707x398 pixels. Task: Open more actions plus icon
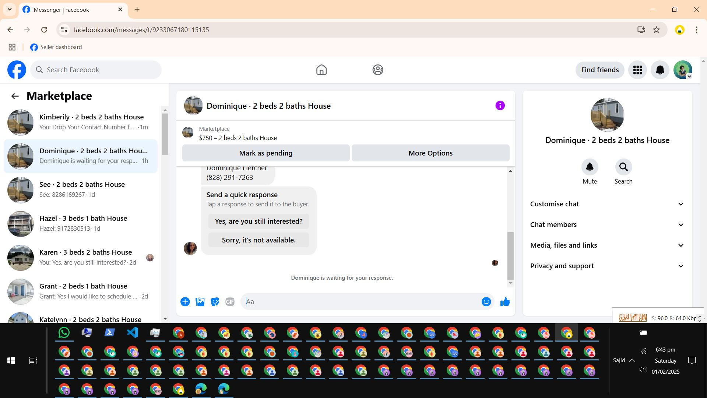[x=185, y=302]
